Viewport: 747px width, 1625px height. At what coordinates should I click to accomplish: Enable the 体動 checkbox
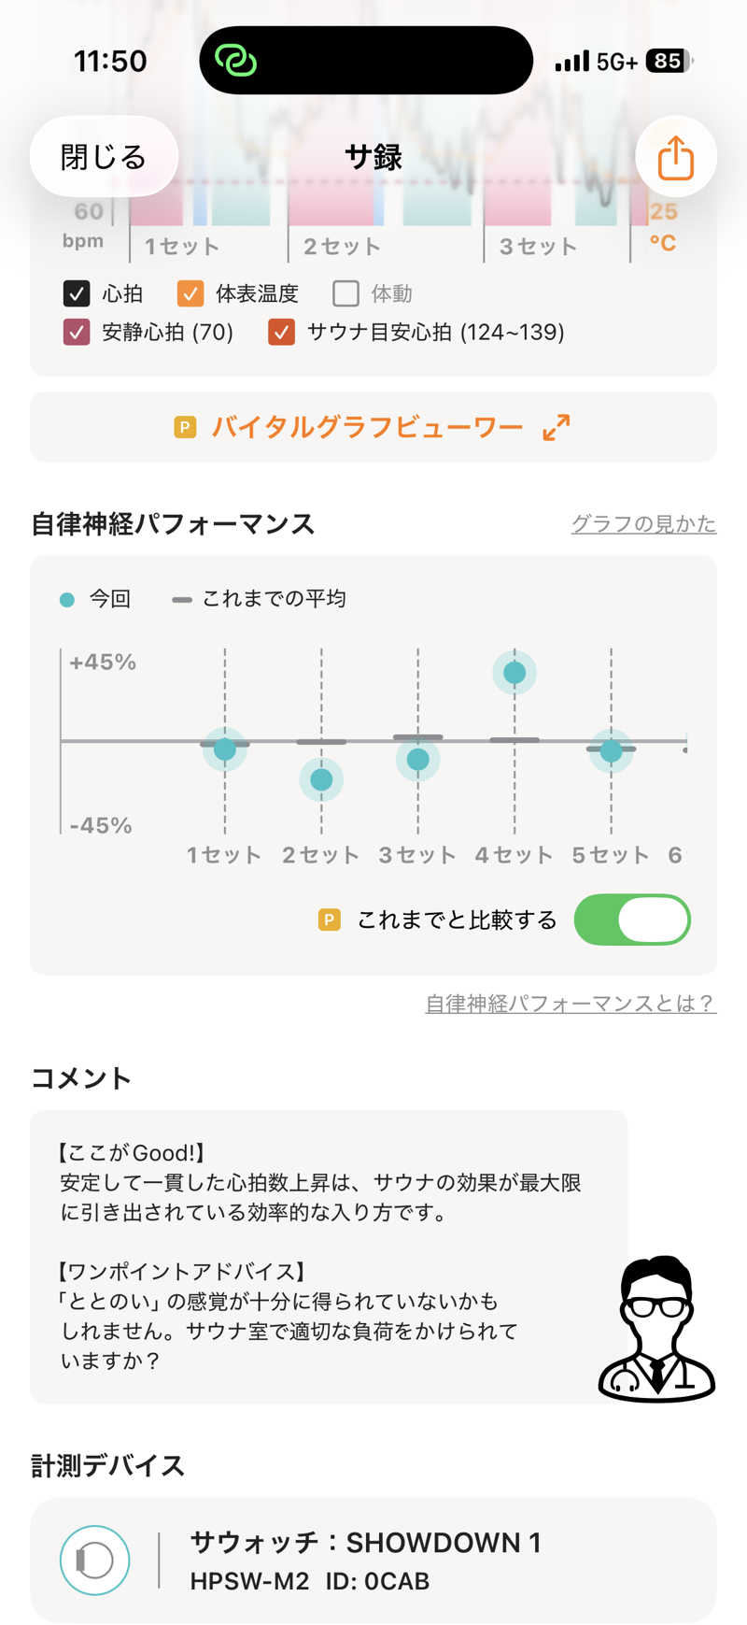[x=345, y=293]
